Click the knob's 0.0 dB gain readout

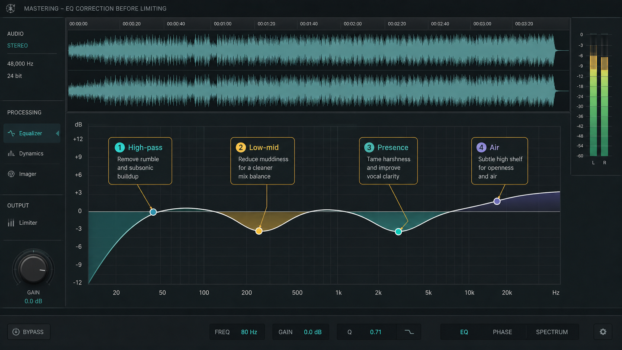[x=33, y=301]
